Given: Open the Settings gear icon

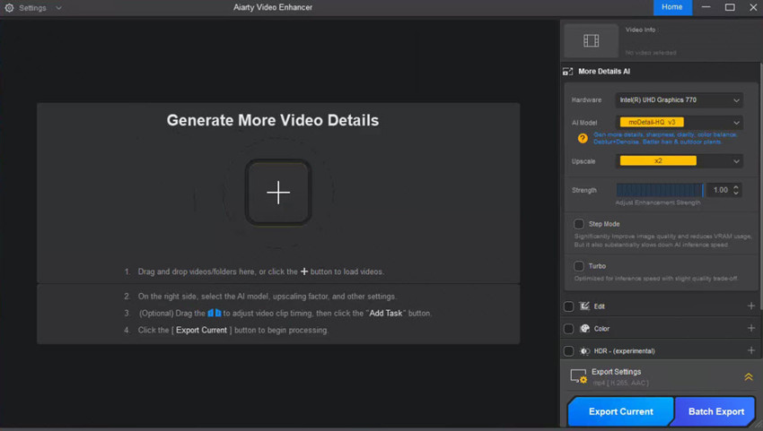Looking at the screenshot, I should (9, 8).
